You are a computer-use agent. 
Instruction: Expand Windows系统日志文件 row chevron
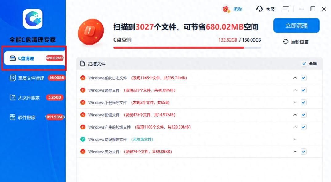point(295,78)
